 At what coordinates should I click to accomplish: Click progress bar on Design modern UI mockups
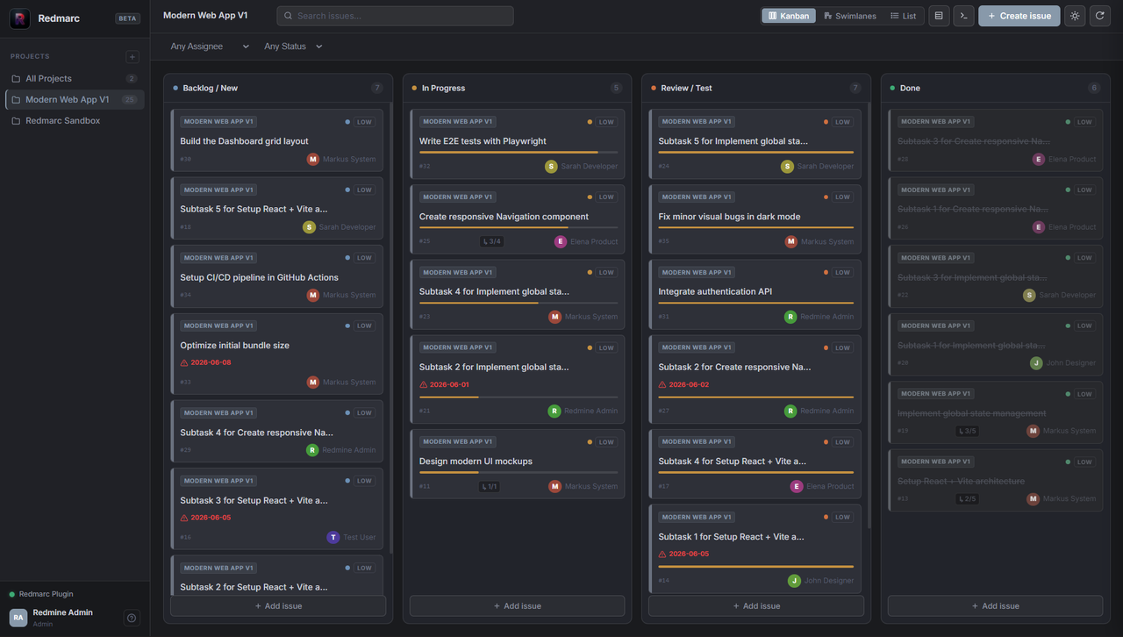coord(519,473)
